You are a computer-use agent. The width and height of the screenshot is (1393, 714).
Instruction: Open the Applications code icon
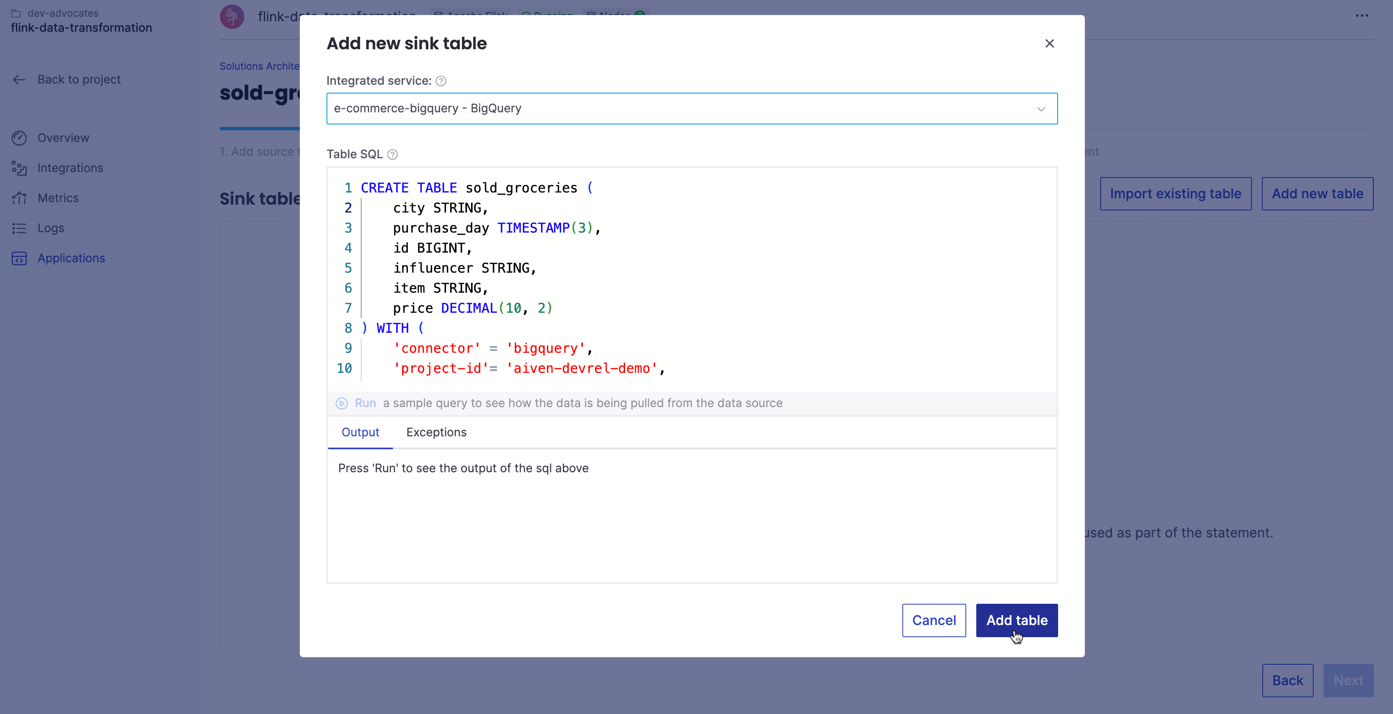click(x=20, y=258)
